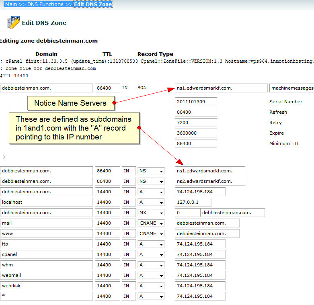Click CNAME target field for www row
The height and width of the screenshot is (305, 314).
click(207, 233)
